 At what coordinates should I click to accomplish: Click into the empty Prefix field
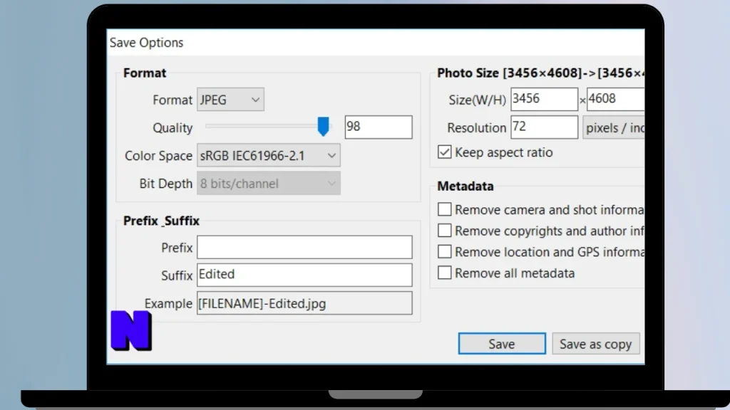304,247
